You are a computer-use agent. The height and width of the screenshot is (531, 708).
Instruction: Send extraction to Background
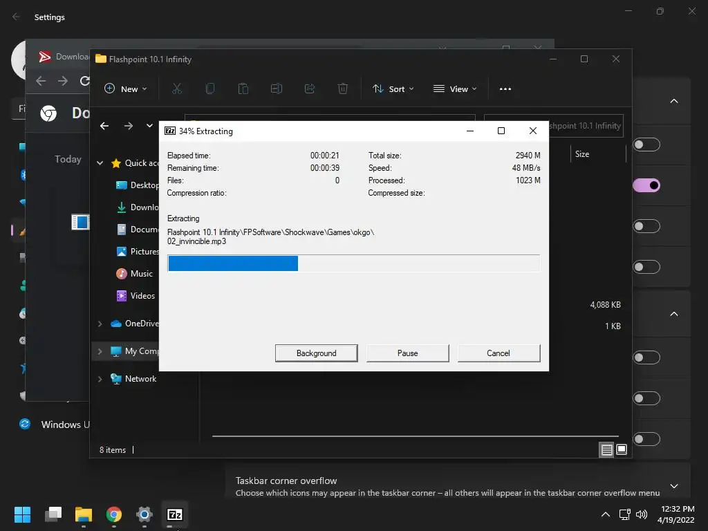[316, 353]
